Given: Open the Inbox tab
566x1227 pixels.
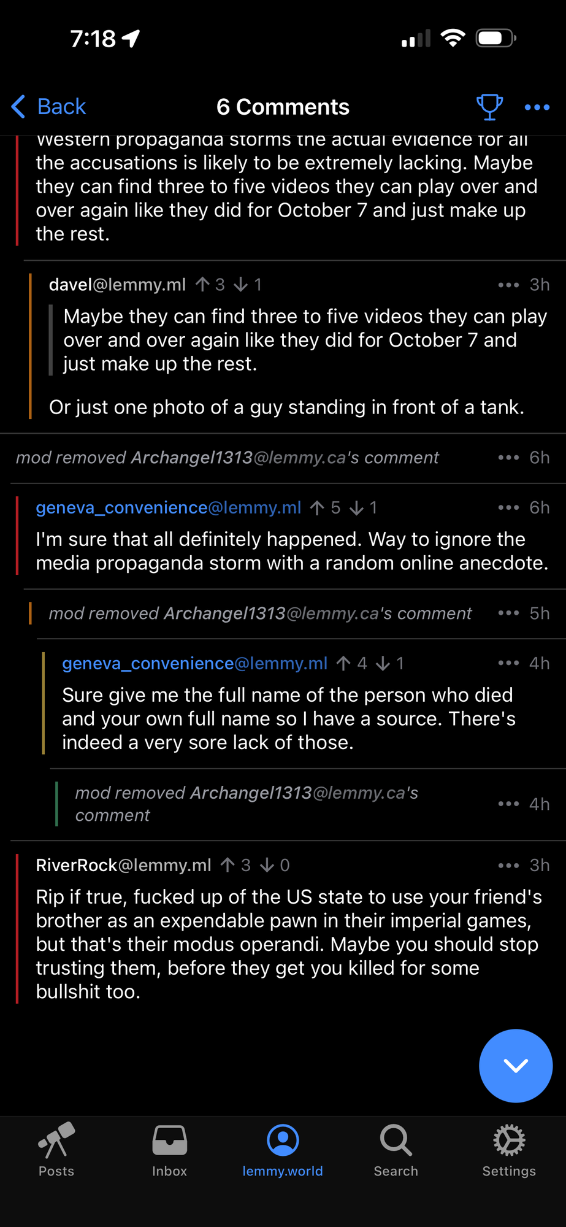Looking at the screenshot, I should pos(169,1150).
